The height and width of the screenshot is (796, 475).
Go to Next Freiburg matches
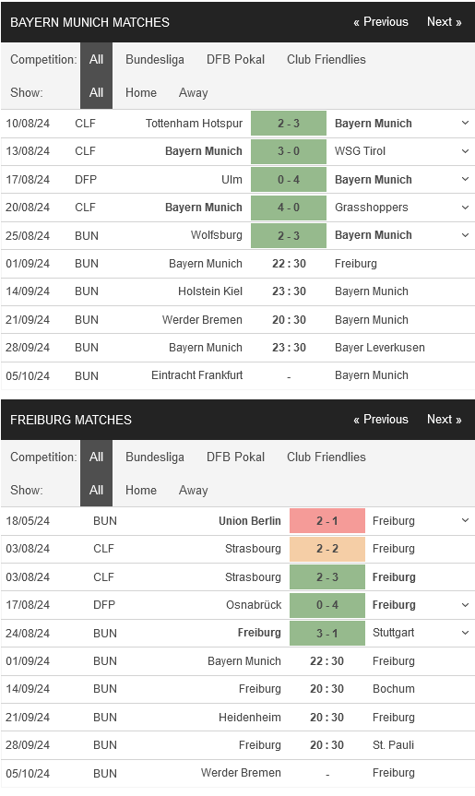click(x=444, y=420)
